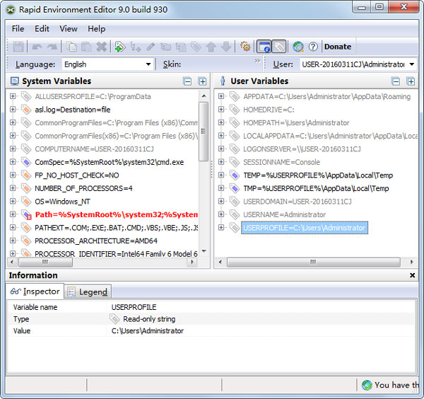Expand all in User Variables panel
424x399 pixels.
click(x=412, y=81)
